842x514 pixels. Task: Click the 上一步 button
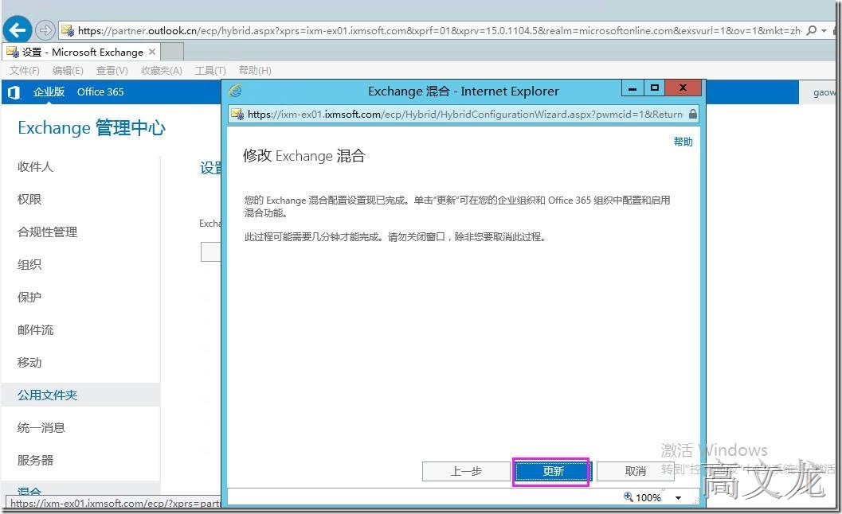tap(465, 471)
